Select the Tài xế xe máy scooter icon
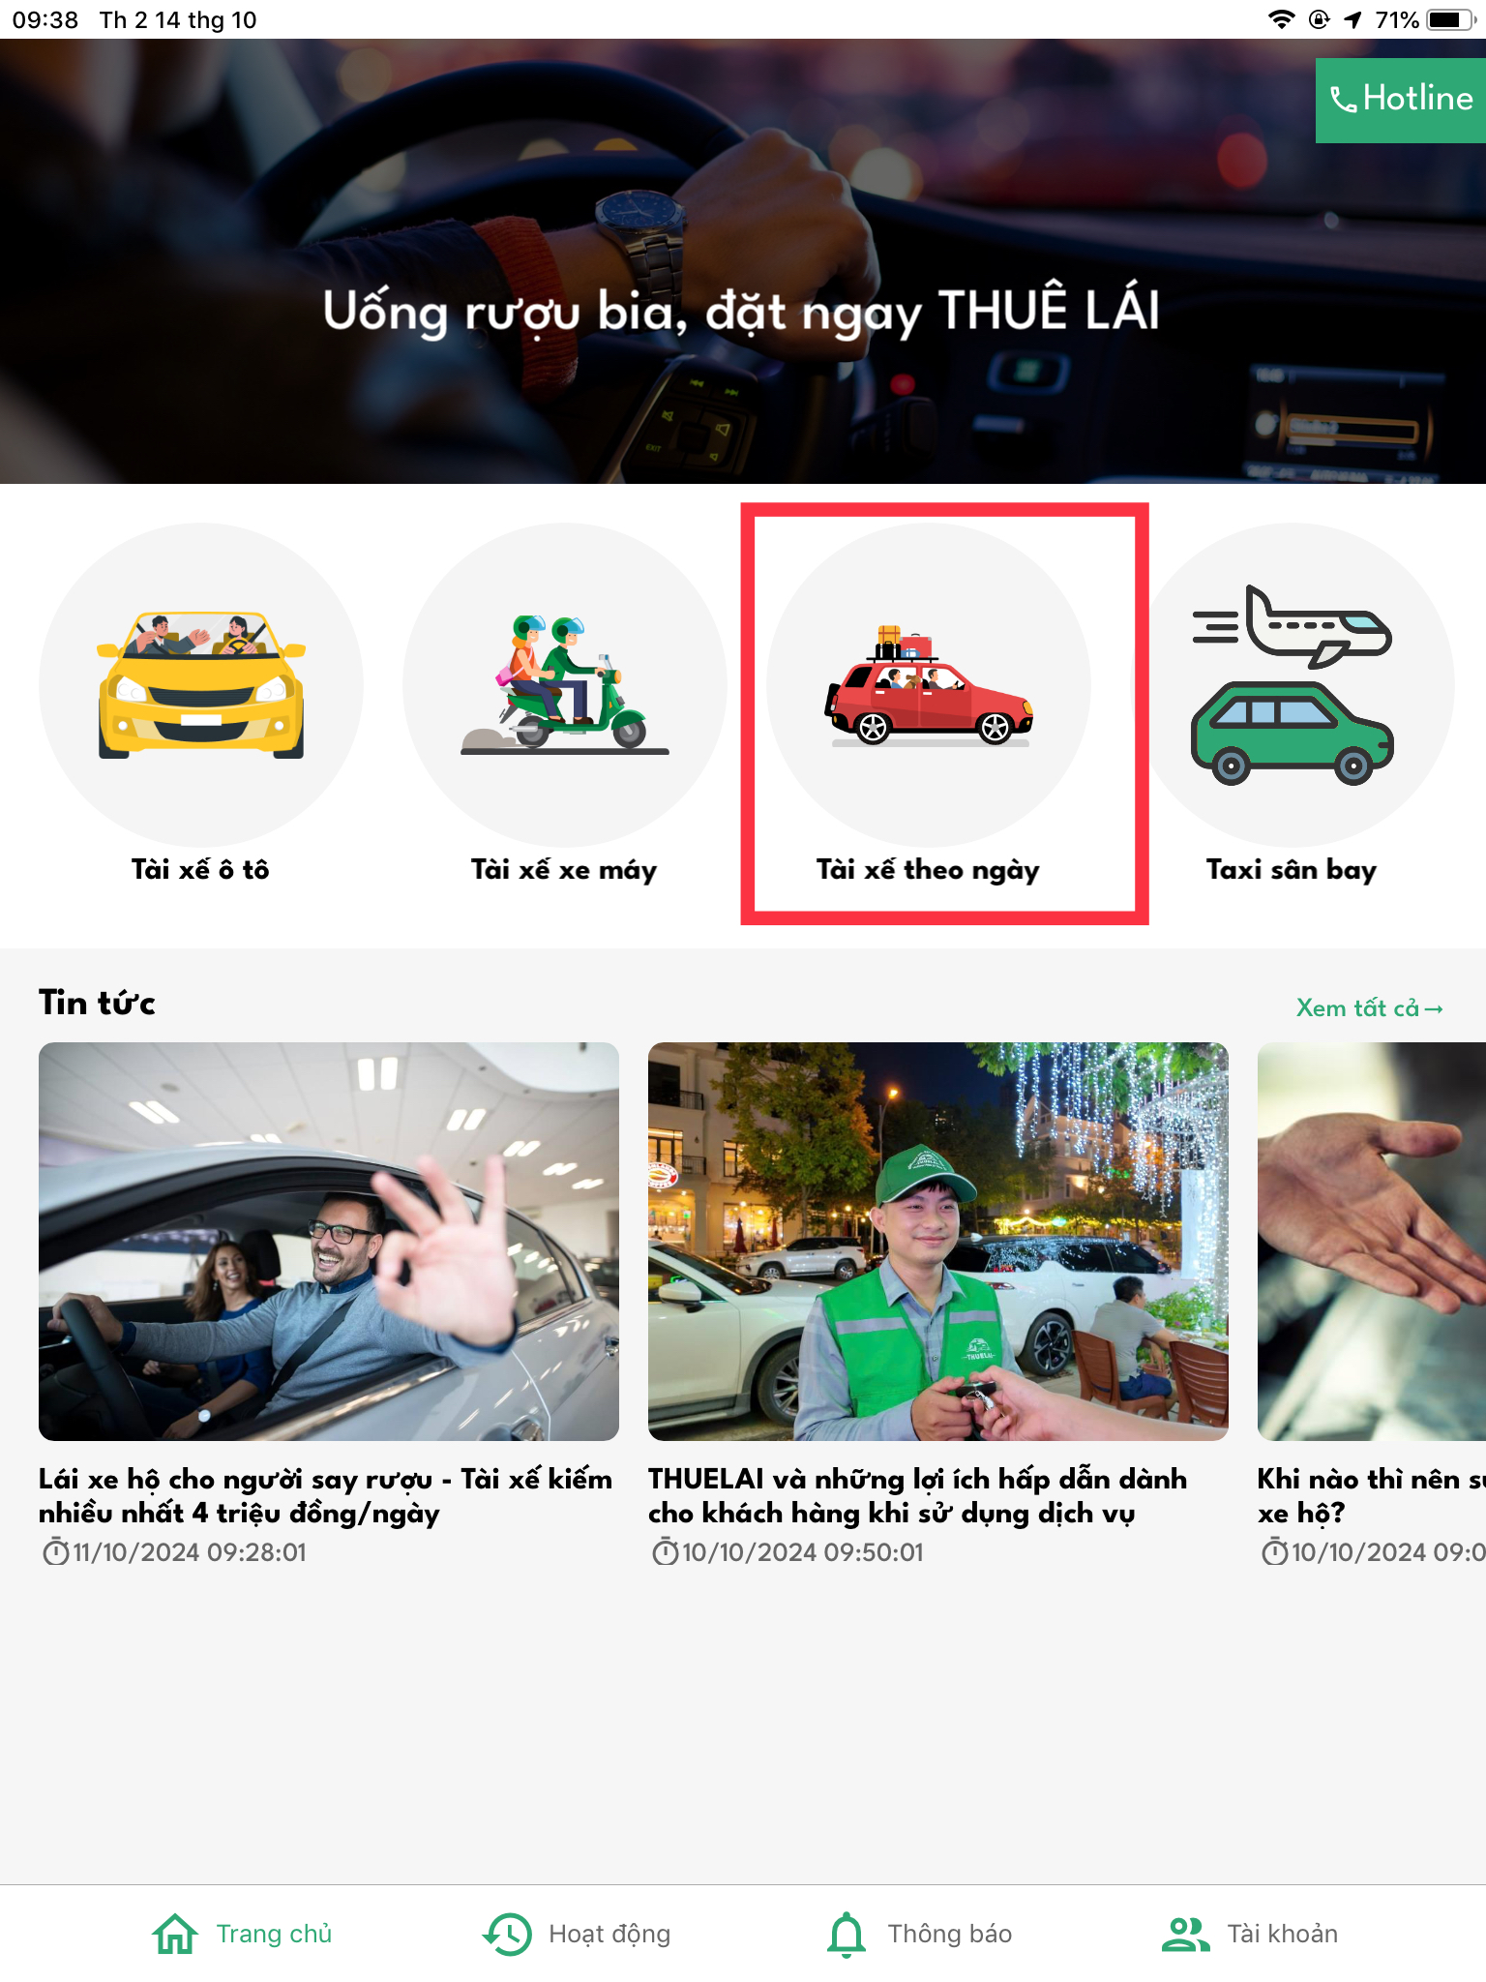This screenshot has height=1982, width=1486. click(565, 685)
